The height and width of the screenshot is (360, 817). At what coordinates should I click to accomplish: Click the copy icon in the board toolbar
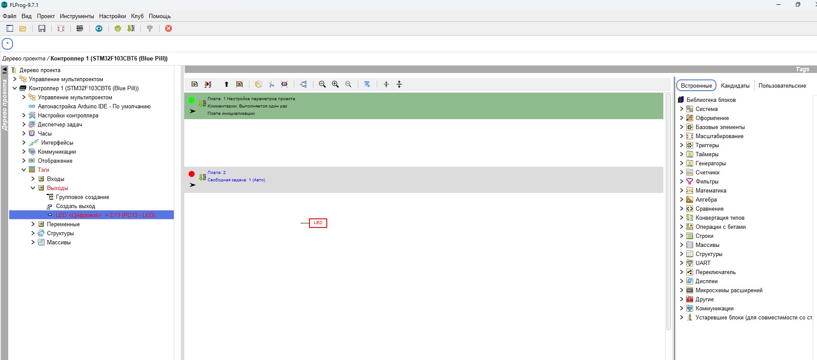click(x=259, y=84)
